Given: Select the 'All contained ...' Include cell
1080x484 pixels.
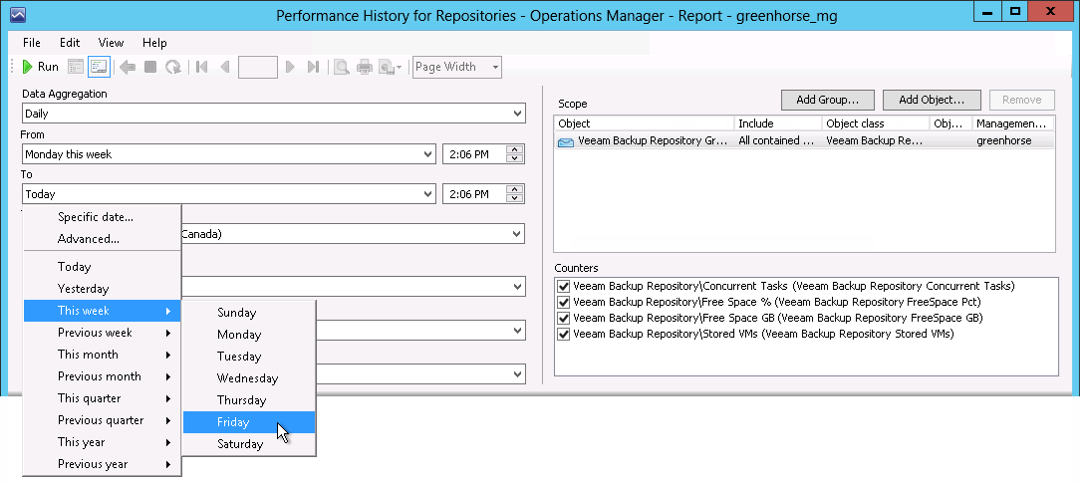Looking at the screenshot, I should (778, 140).
